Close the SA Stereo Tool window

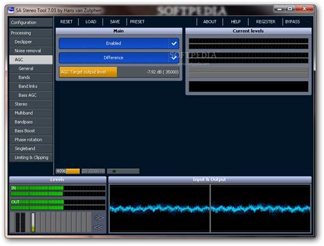pos(304,9)
